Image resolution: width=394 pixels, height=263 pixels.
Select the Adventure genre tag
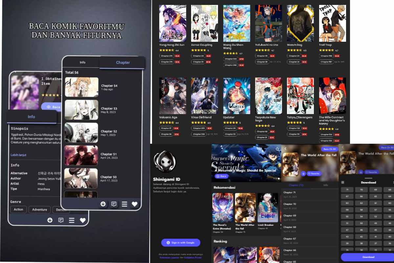pos(40,209)
